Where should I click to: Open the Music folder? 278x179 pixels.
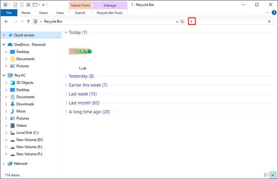pyautogui.click(x=21, y=111)
